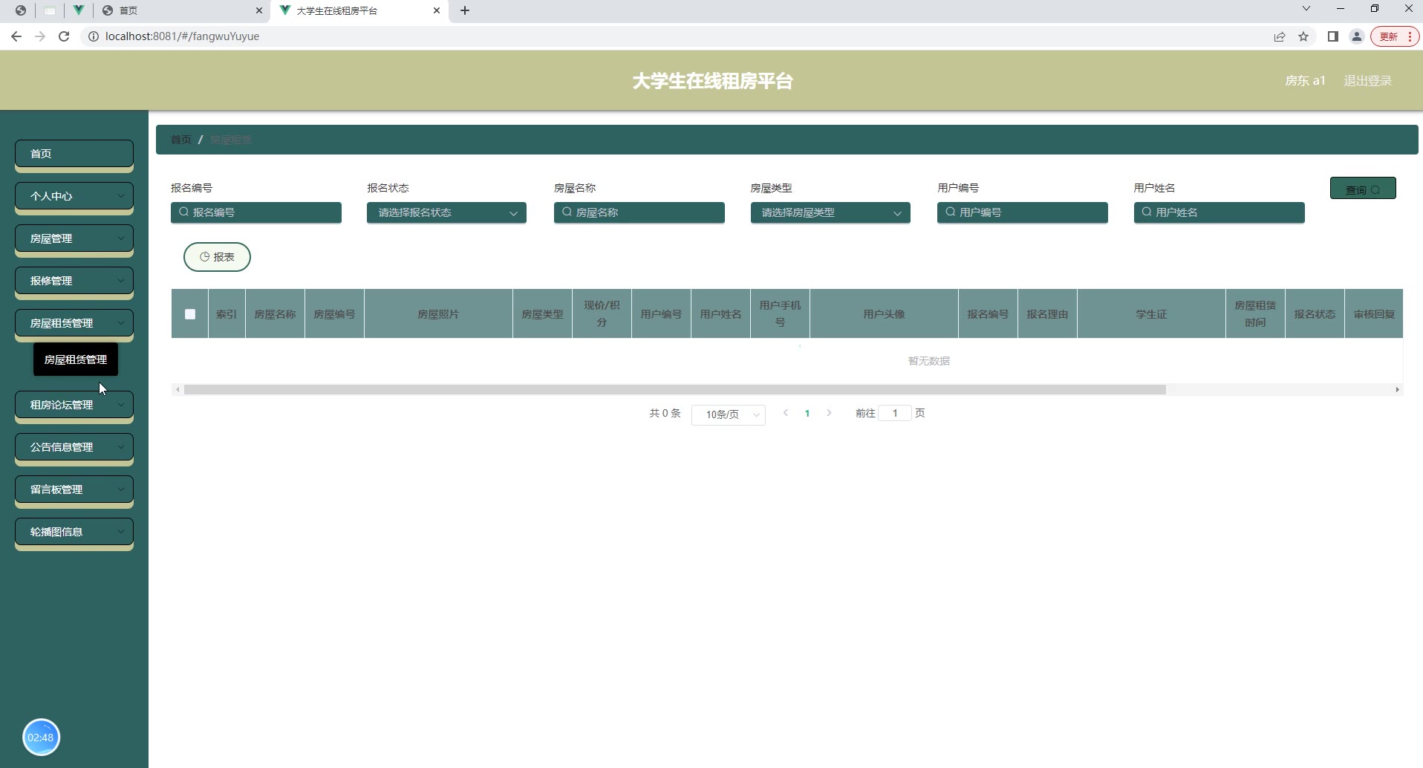Screen dimensions: 1423x768
Task: Focus the 用户姓名 input field
Action: (x=1220, y=212)
